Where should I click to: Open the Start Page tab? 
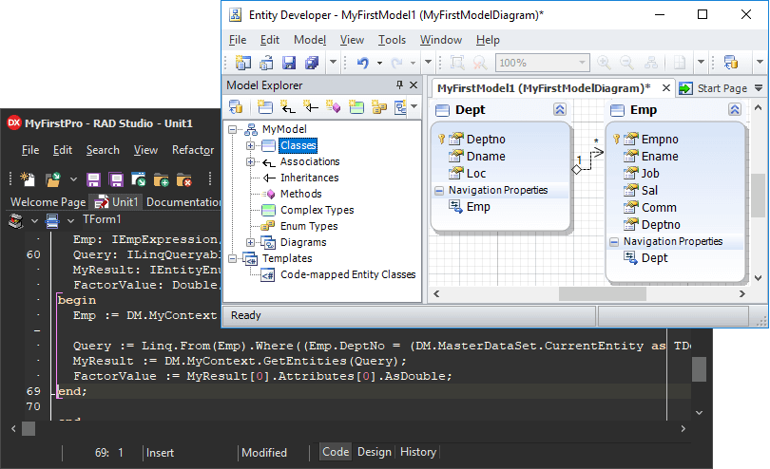coord(722,88)
